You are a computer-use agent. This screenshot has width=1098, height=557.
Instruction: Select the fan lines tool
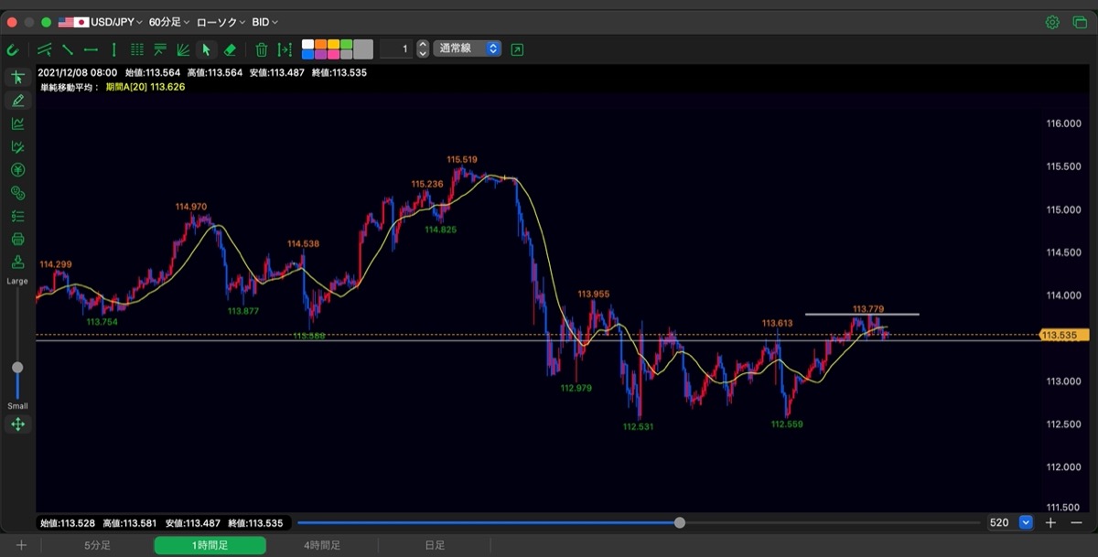point(183,49)
